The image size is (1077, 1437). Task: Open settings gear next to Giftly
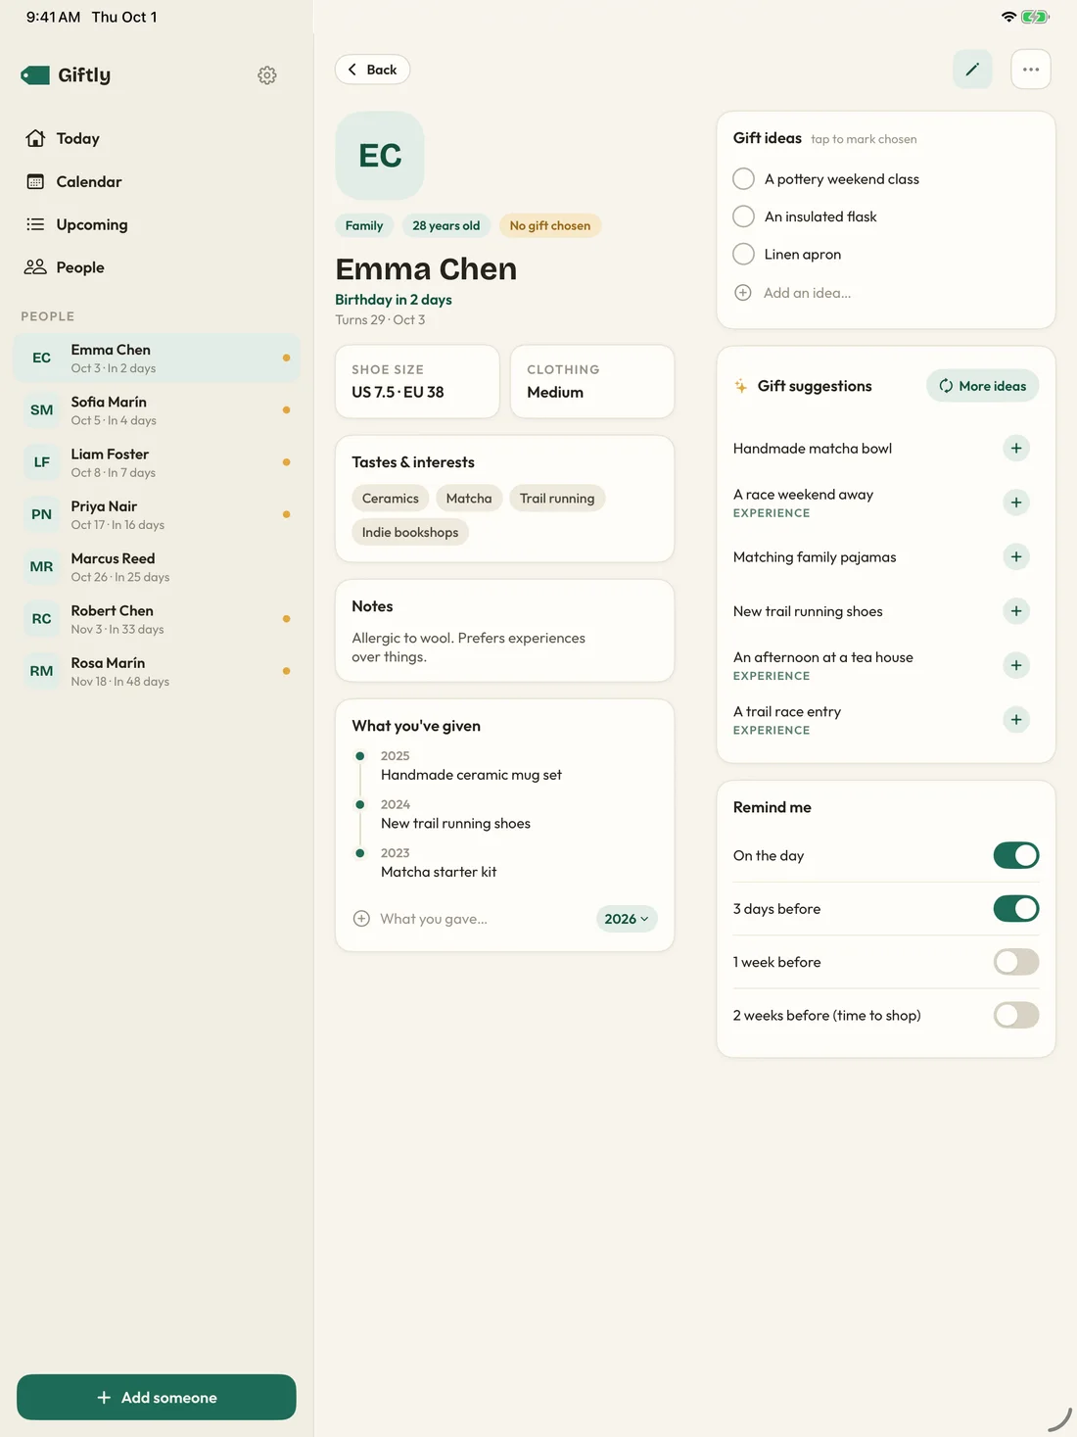tap(267, 75)
